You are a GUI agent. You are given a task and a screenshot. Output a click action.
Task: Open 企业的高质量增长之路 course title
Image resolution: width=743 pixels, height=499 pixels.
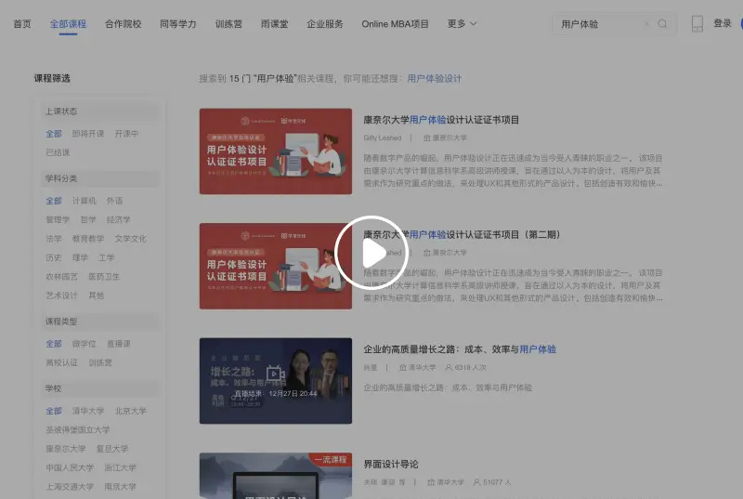pyautogui.click(x=460, y=349)
